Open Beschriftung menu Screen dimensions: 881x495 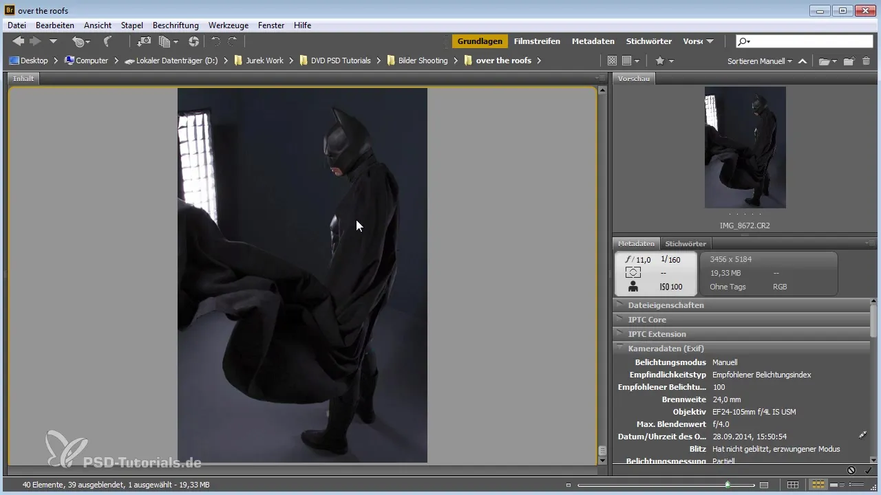[176, 25]
